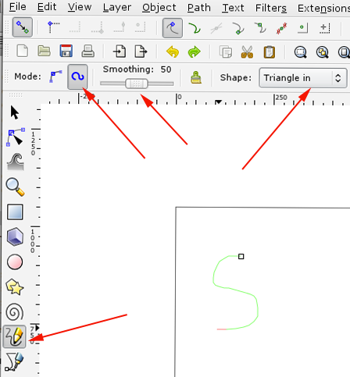The width and height of the screenshot is (350, 377).
Task: Undo last action with yellow arrow
Action: [x=173, y=52]
